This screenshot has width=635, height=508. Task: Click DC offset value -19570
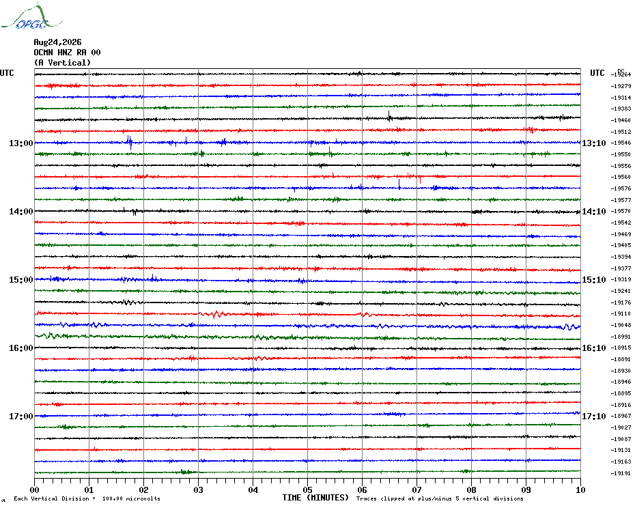click(621, 212)
